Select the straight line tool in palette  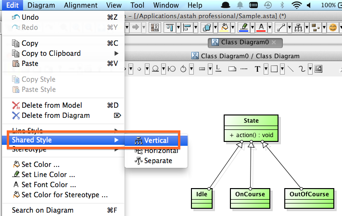click(x=291, y=69)
